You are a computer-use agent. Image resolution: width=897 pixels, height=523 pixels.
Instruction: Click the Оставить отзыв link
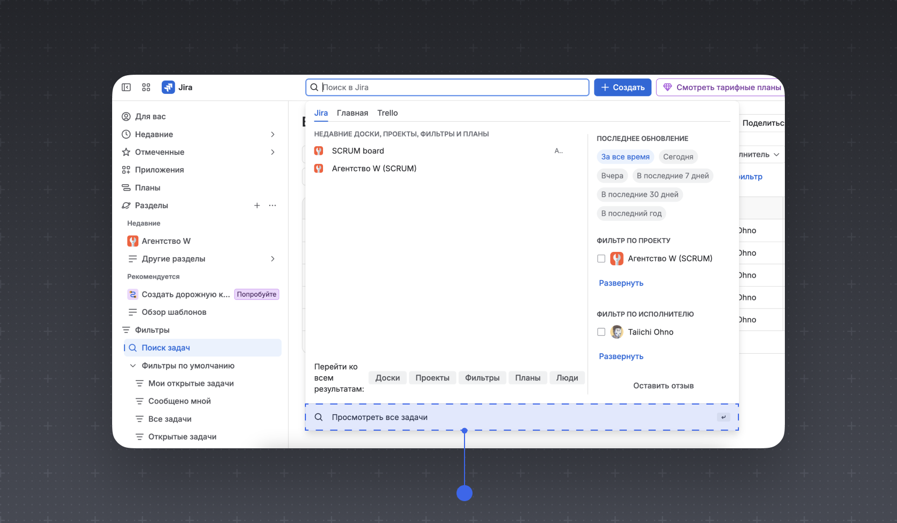[x=664, y=386]
